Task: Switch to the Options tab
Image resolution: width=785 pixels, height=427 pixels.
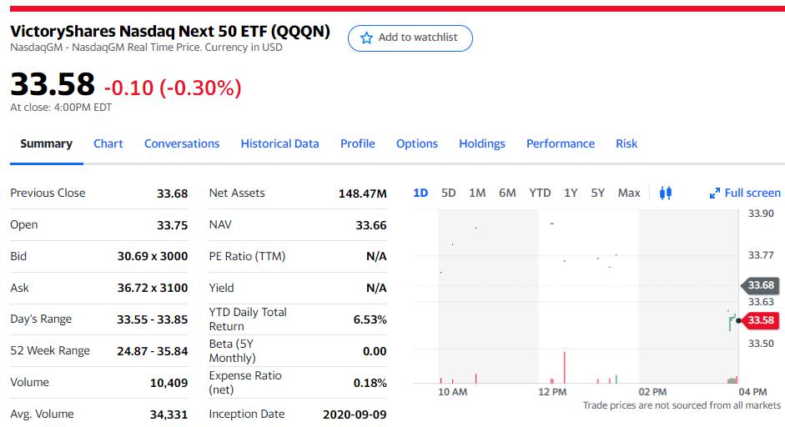Action: pyautogui.click(x=417, y=143)
